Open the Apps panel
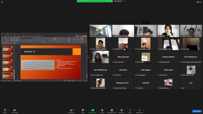The height and width of the screenshot is (114, 203). pos(130,111)
